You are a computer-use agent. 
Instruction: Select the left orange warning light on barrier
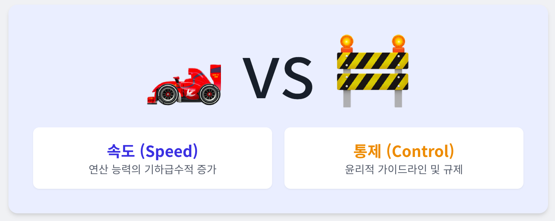[x=347, y=43]
